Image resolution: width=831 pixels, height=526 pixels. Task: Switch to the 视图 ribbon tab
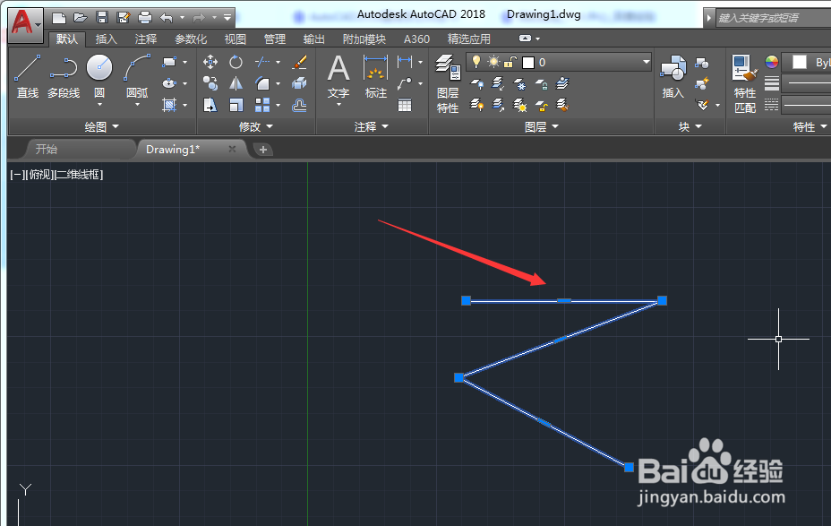(236, 39)
